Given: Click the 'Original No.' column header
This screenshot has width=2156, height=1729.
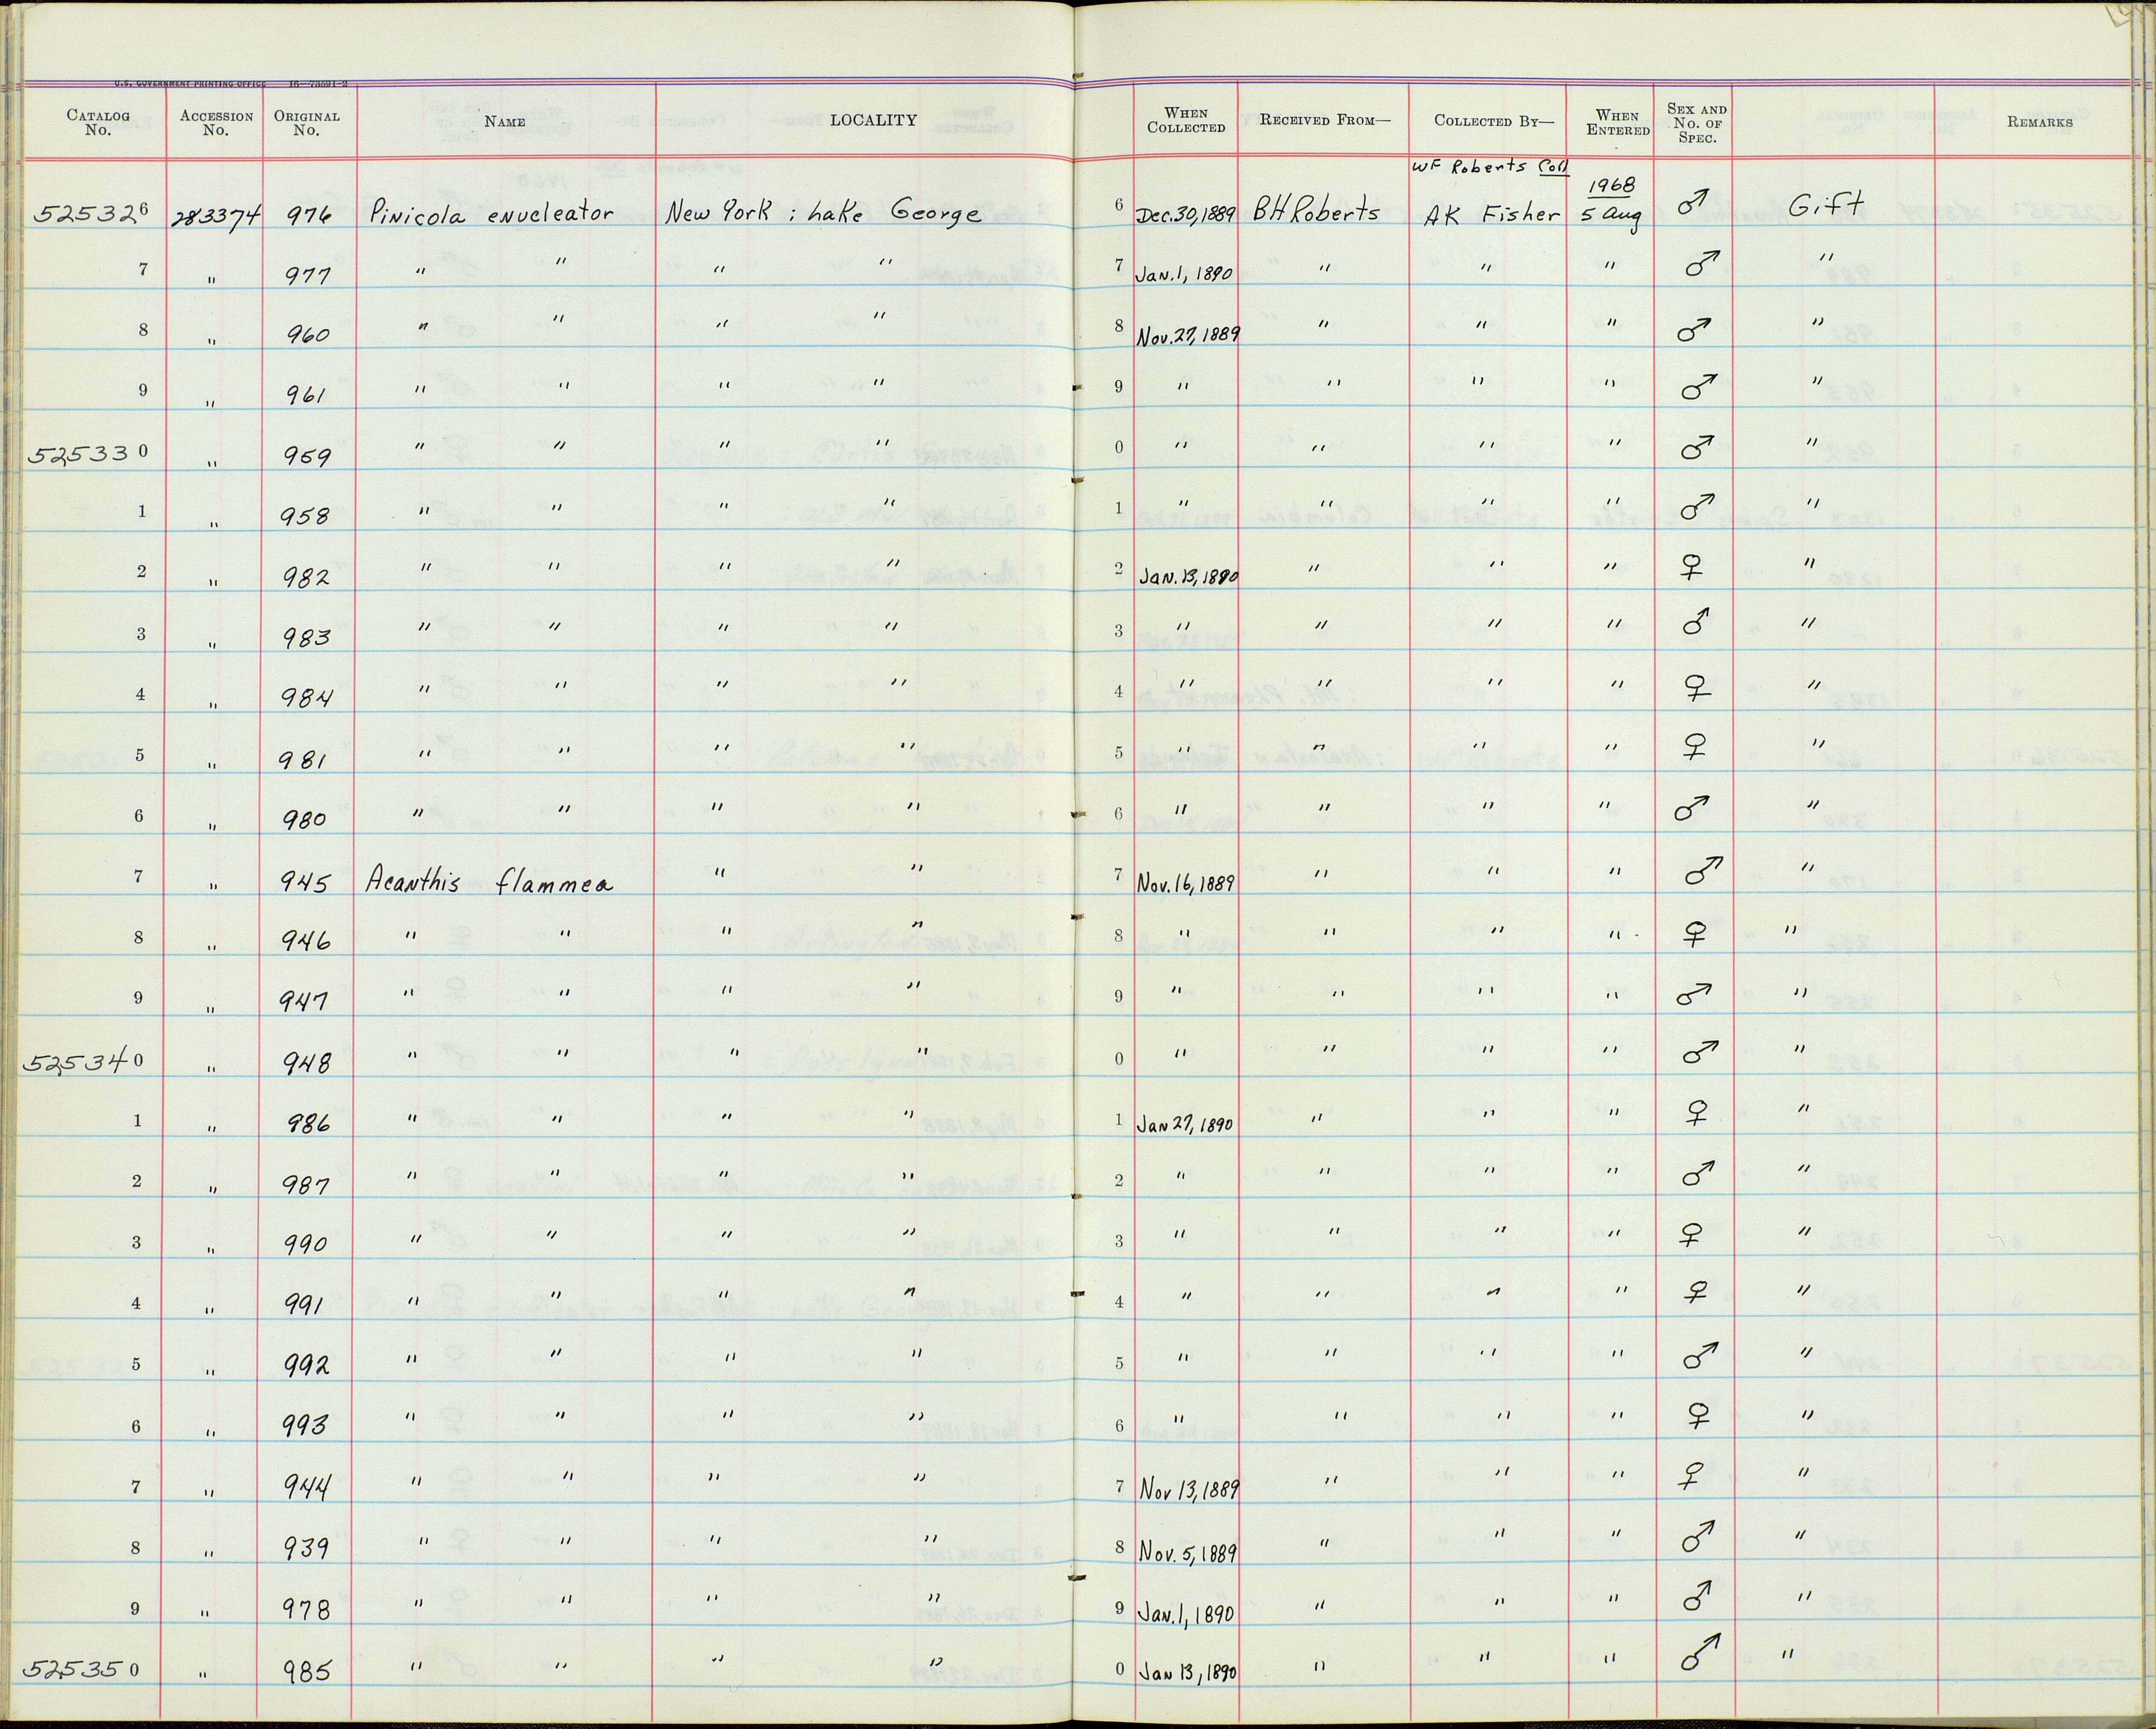Looking at the screenshot, I should (x=307, y=122).
